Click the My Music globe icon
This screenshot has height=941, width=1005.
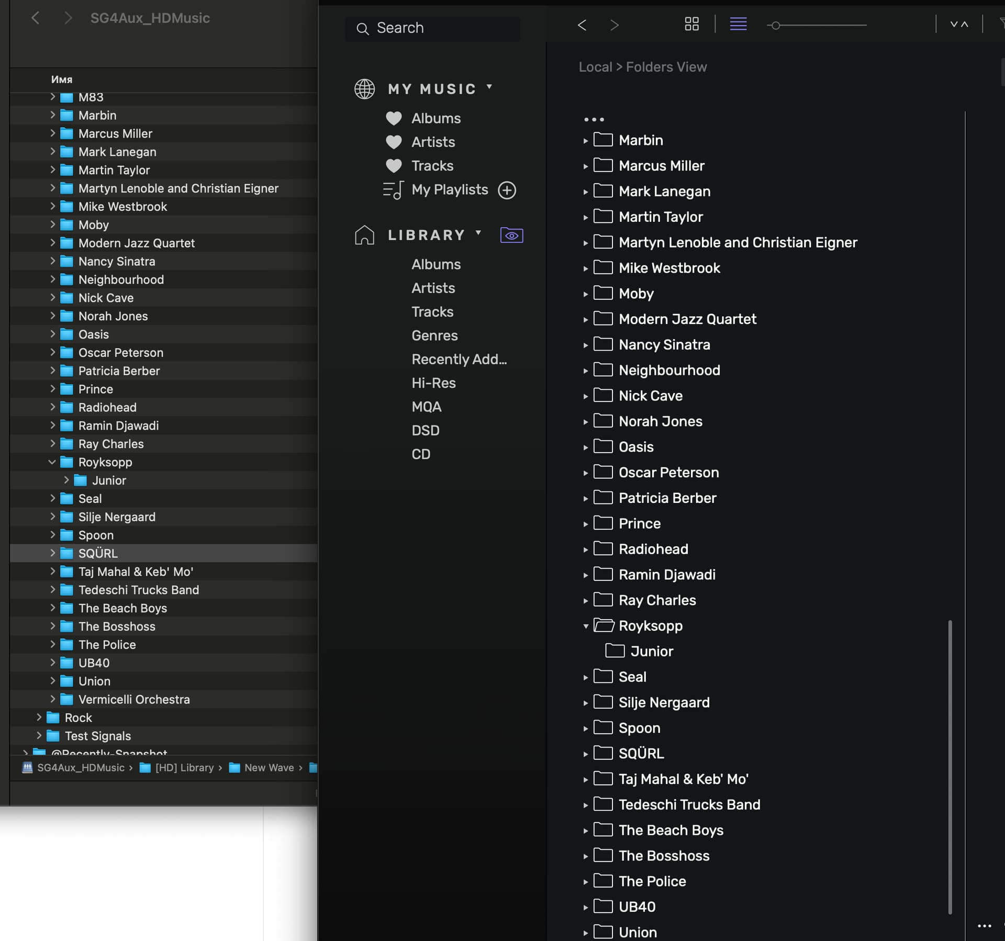pos(364,89)
